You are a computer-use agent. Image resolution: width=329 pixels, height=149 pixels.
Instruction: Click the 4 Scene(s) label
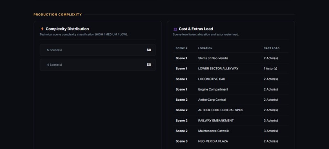pyautogui.click(x=54, y=65)
